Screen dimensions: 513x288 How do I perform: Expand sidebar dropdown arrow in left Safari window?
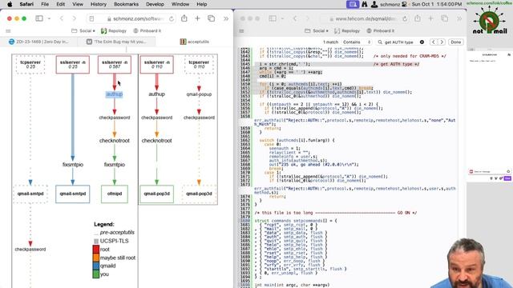[x=49, y=18]
